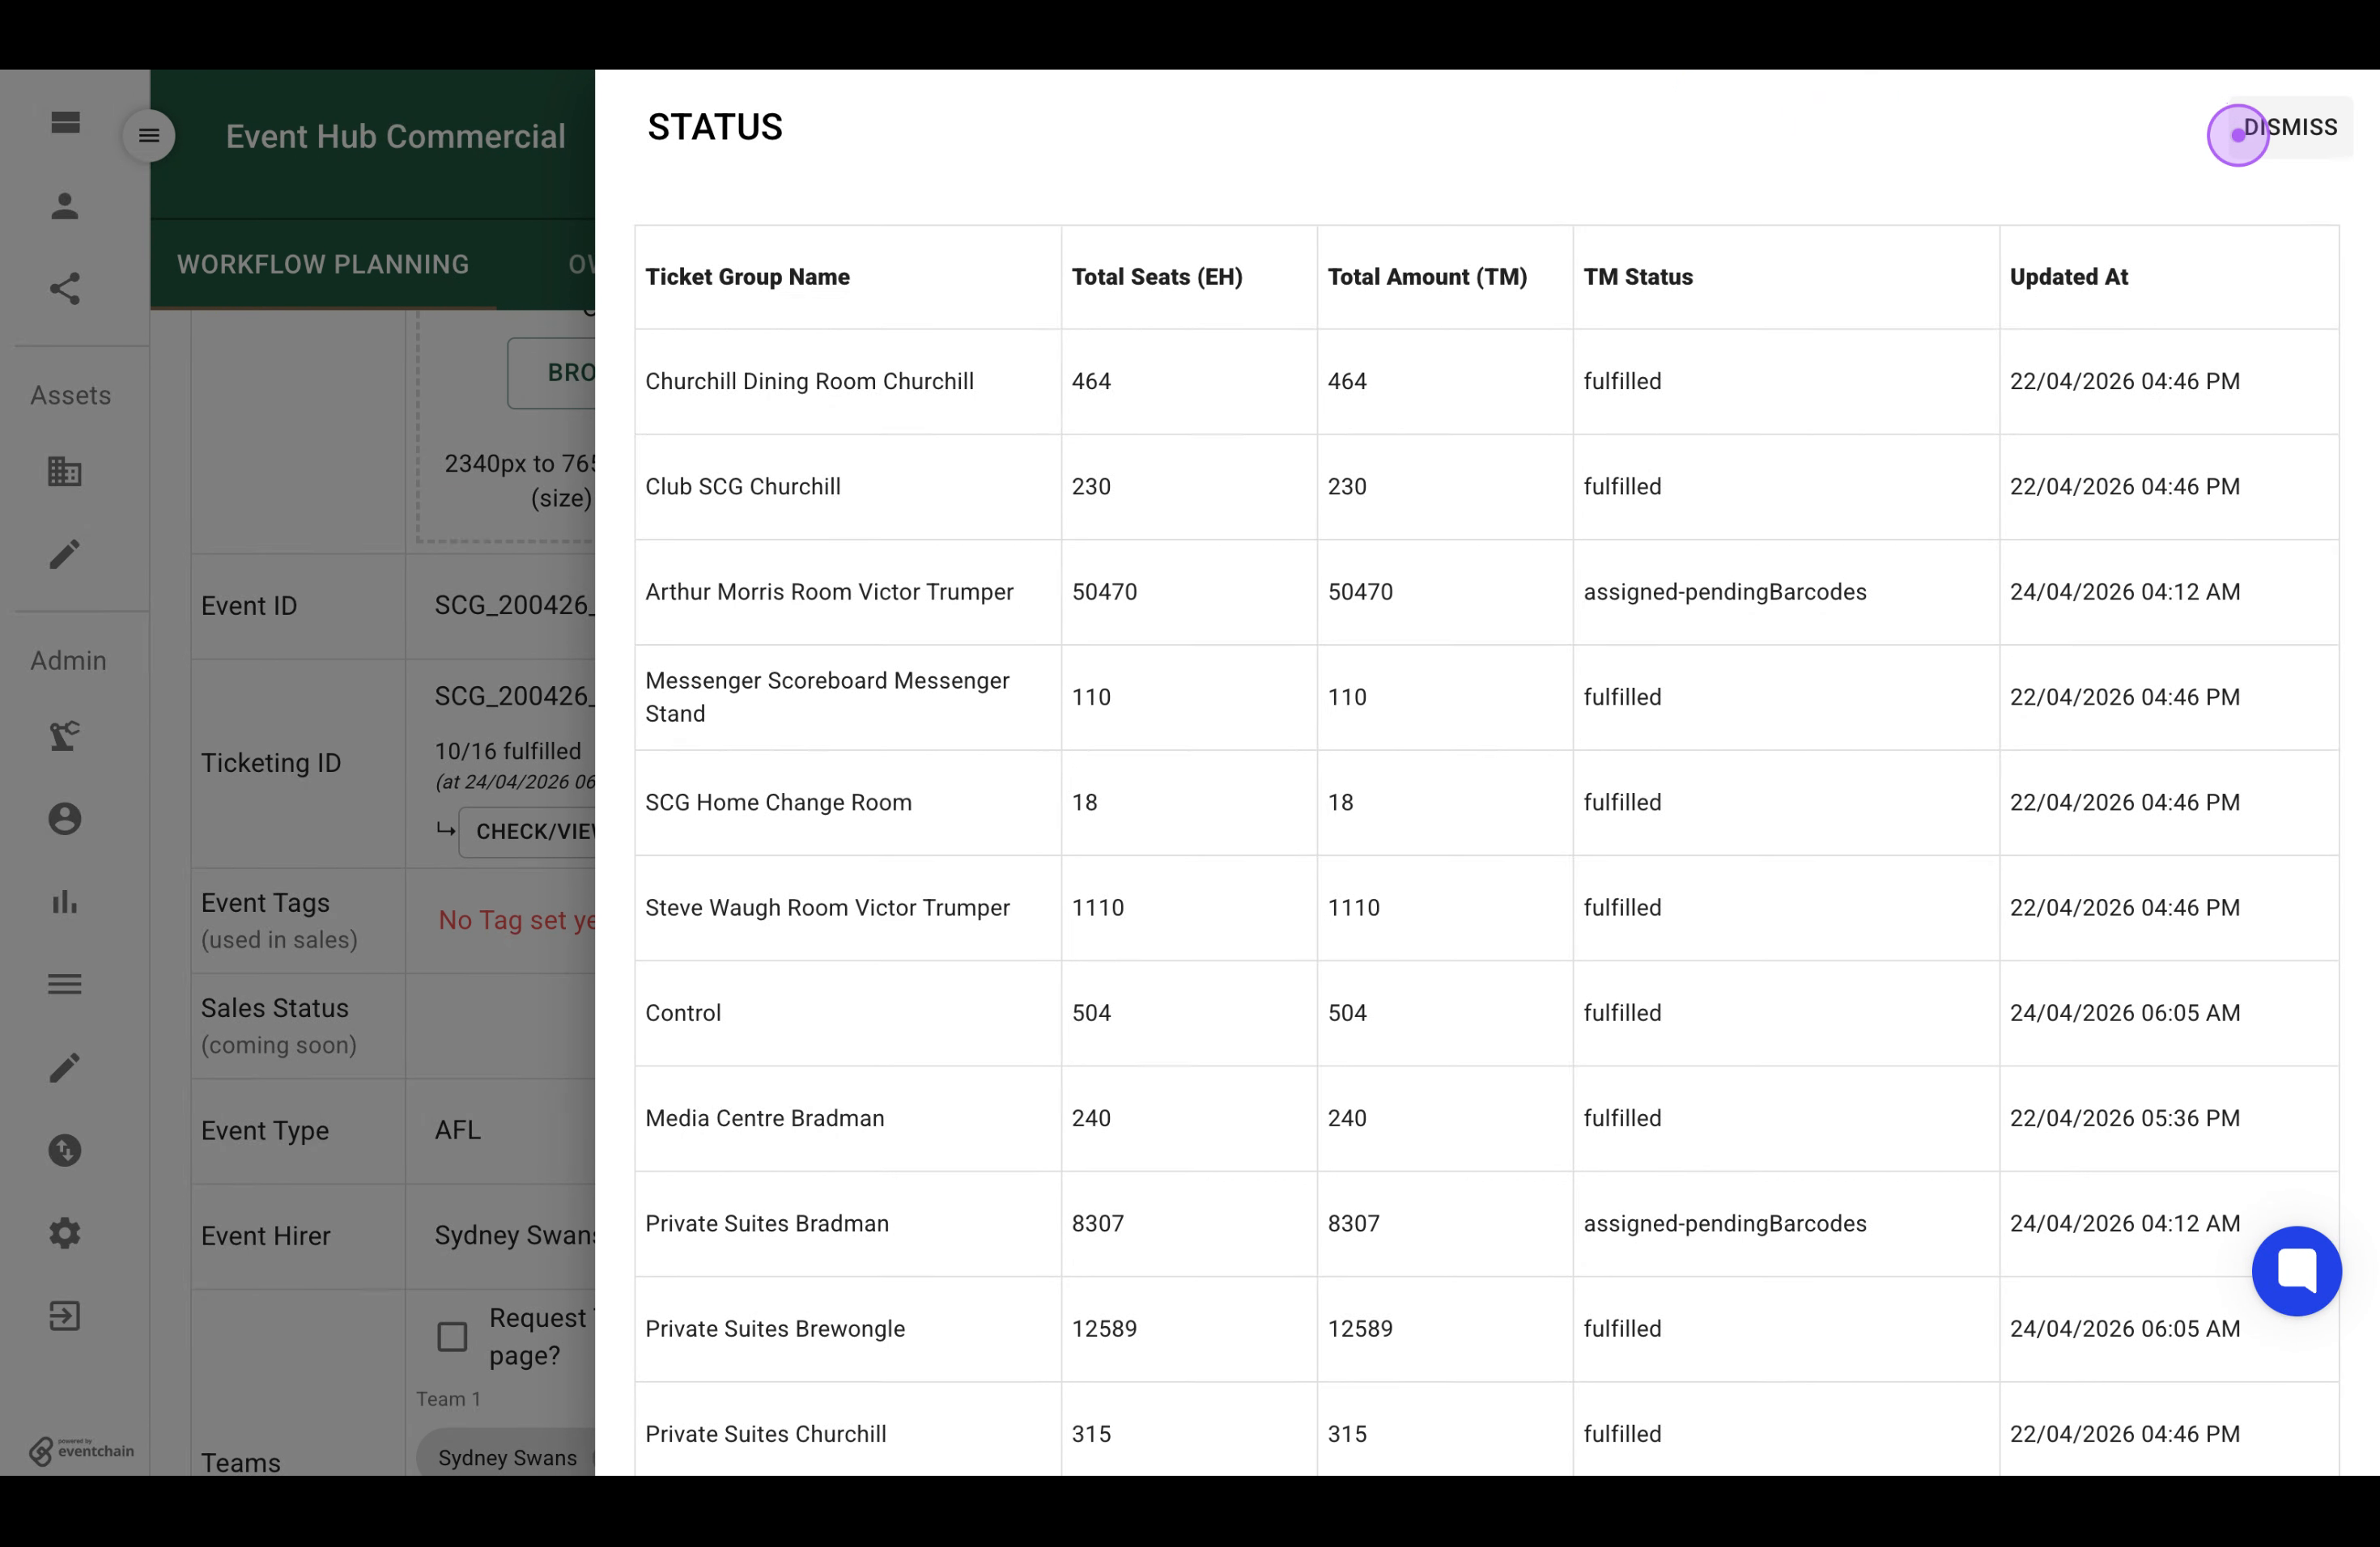The height and width of the screenshot is (1547, 2380).
Task: Switch to Workflow Planning tab
Action: (x=323, y=264)
